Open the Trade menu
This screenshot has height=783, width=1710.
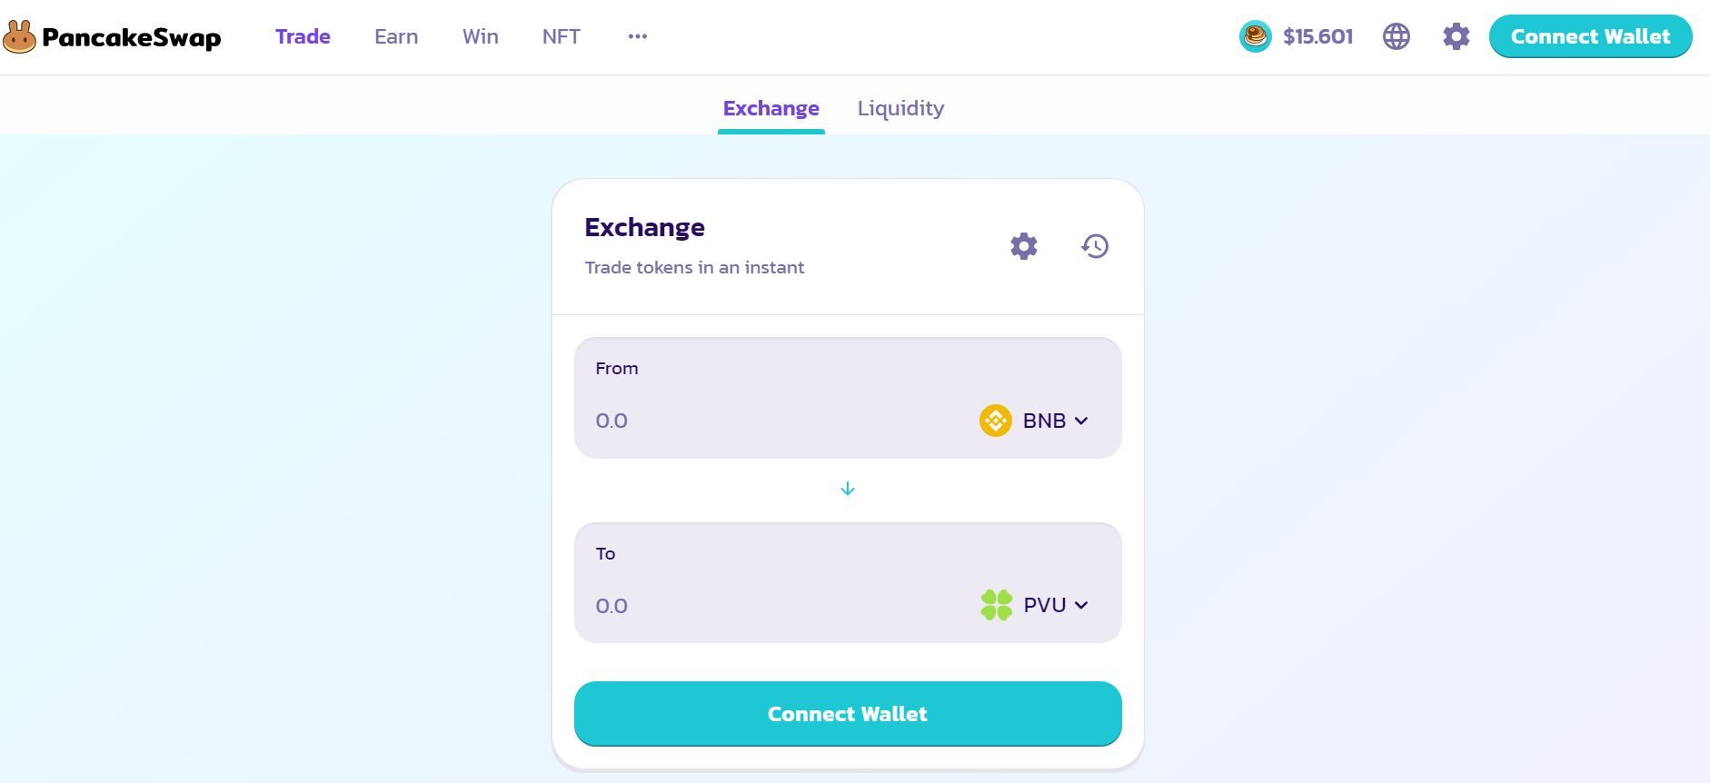pyautogui.click(x=303, y=36)
